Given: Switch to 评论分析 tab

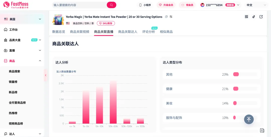Looking at the screenshot, I should [149, 32].
